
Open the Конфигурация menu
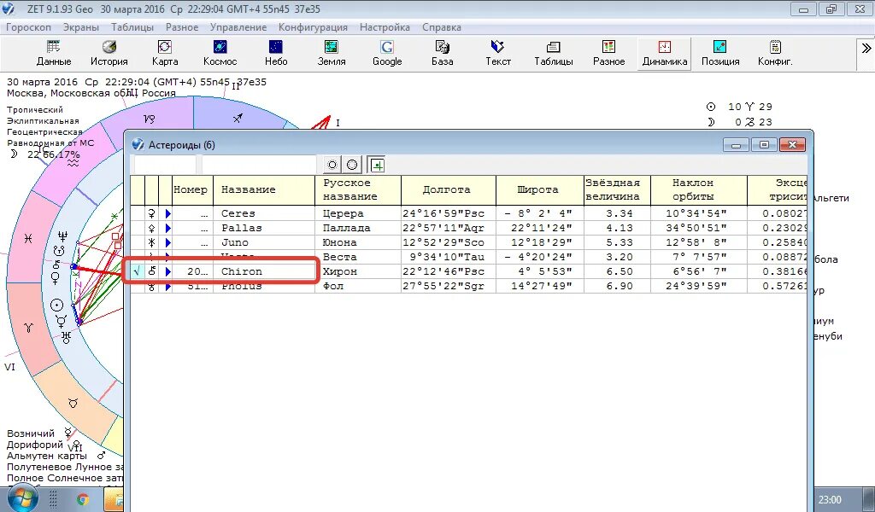pos(313,27)
